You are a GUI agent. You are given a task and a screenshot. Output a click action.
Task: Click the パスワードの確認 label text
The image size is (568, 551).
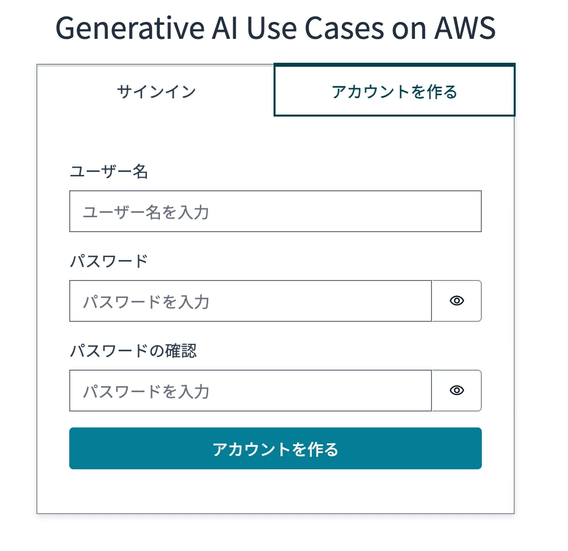click(x=134, y=351)
